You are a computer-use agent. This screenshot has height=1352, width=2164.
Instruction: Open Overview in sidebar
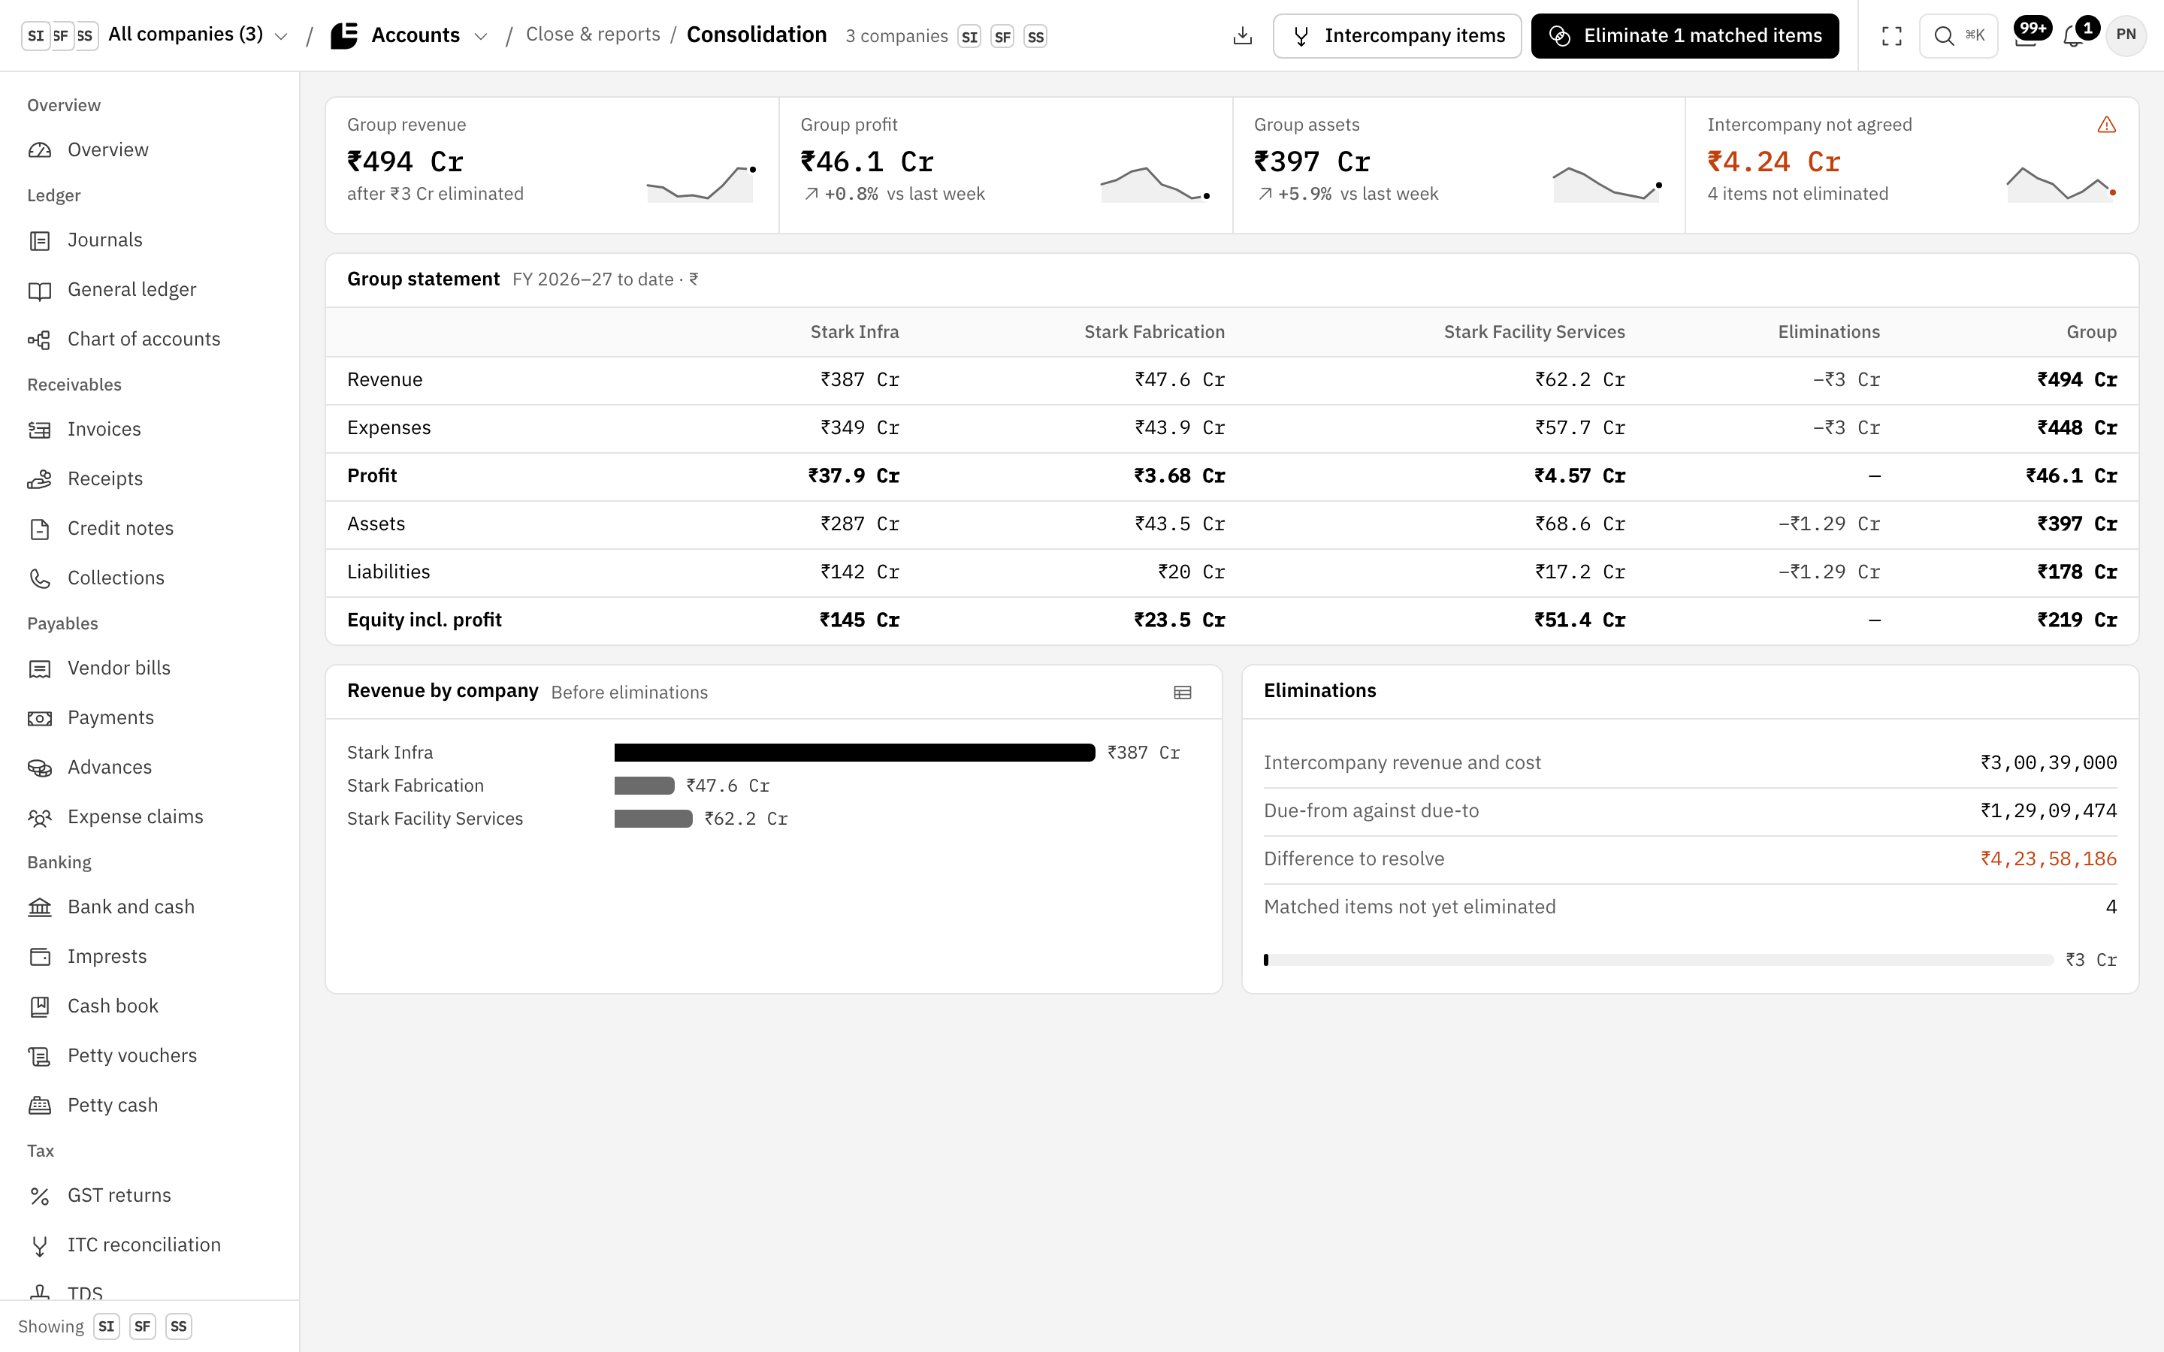[150, 150]
